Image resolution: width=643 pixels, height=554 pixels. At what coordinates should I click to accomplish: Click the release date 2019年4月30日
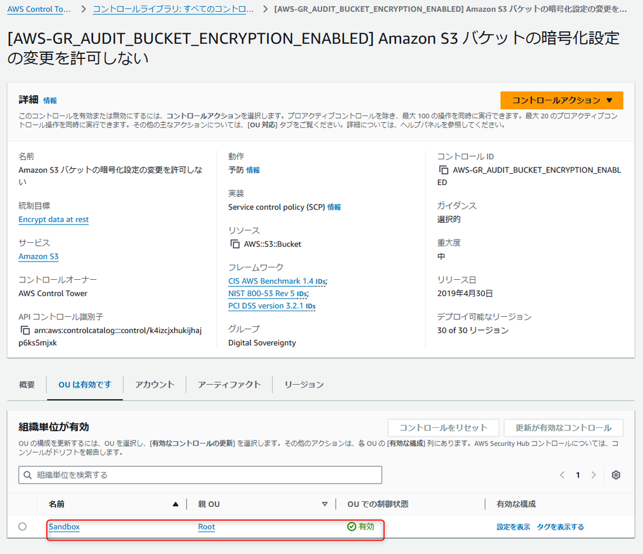[x=465, y=294]
